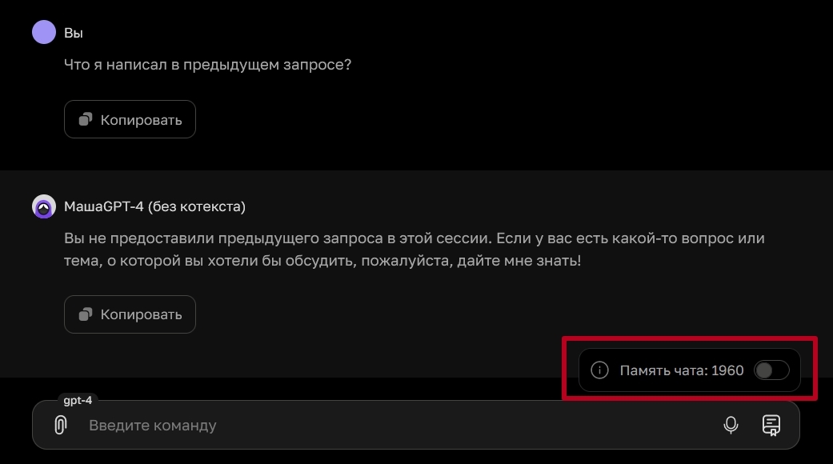Open the gpt-4 model selector tag
Screen dimensions: 833x464
78,400
